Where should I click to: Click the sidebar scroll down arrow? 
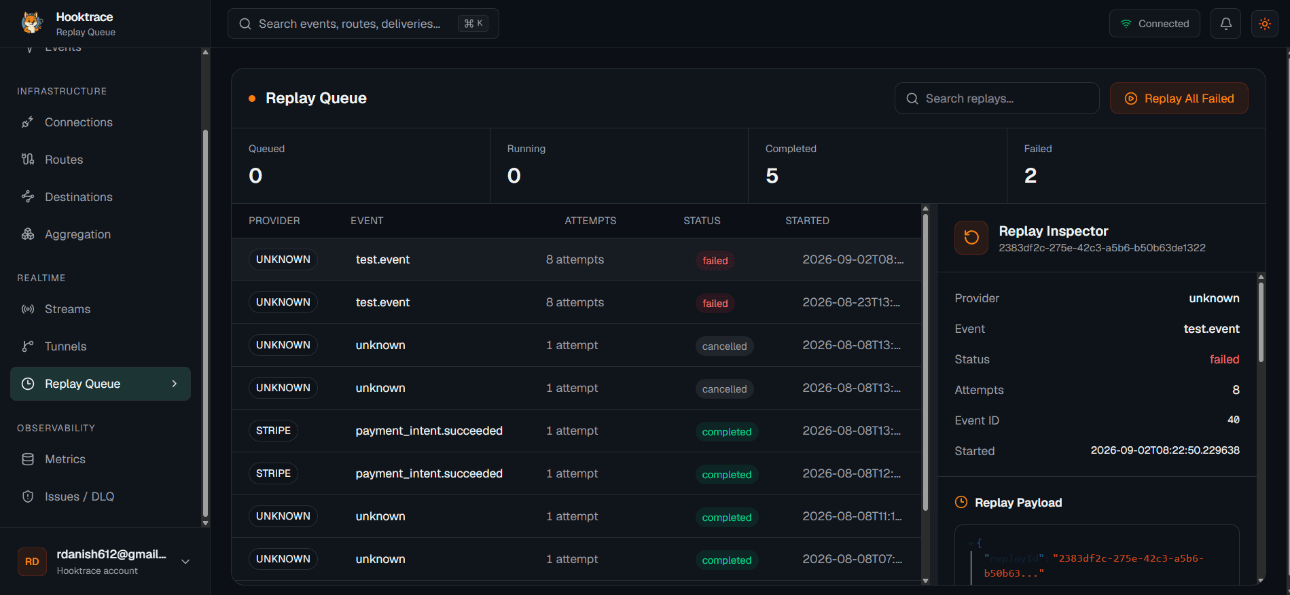[x=205, y=523]
